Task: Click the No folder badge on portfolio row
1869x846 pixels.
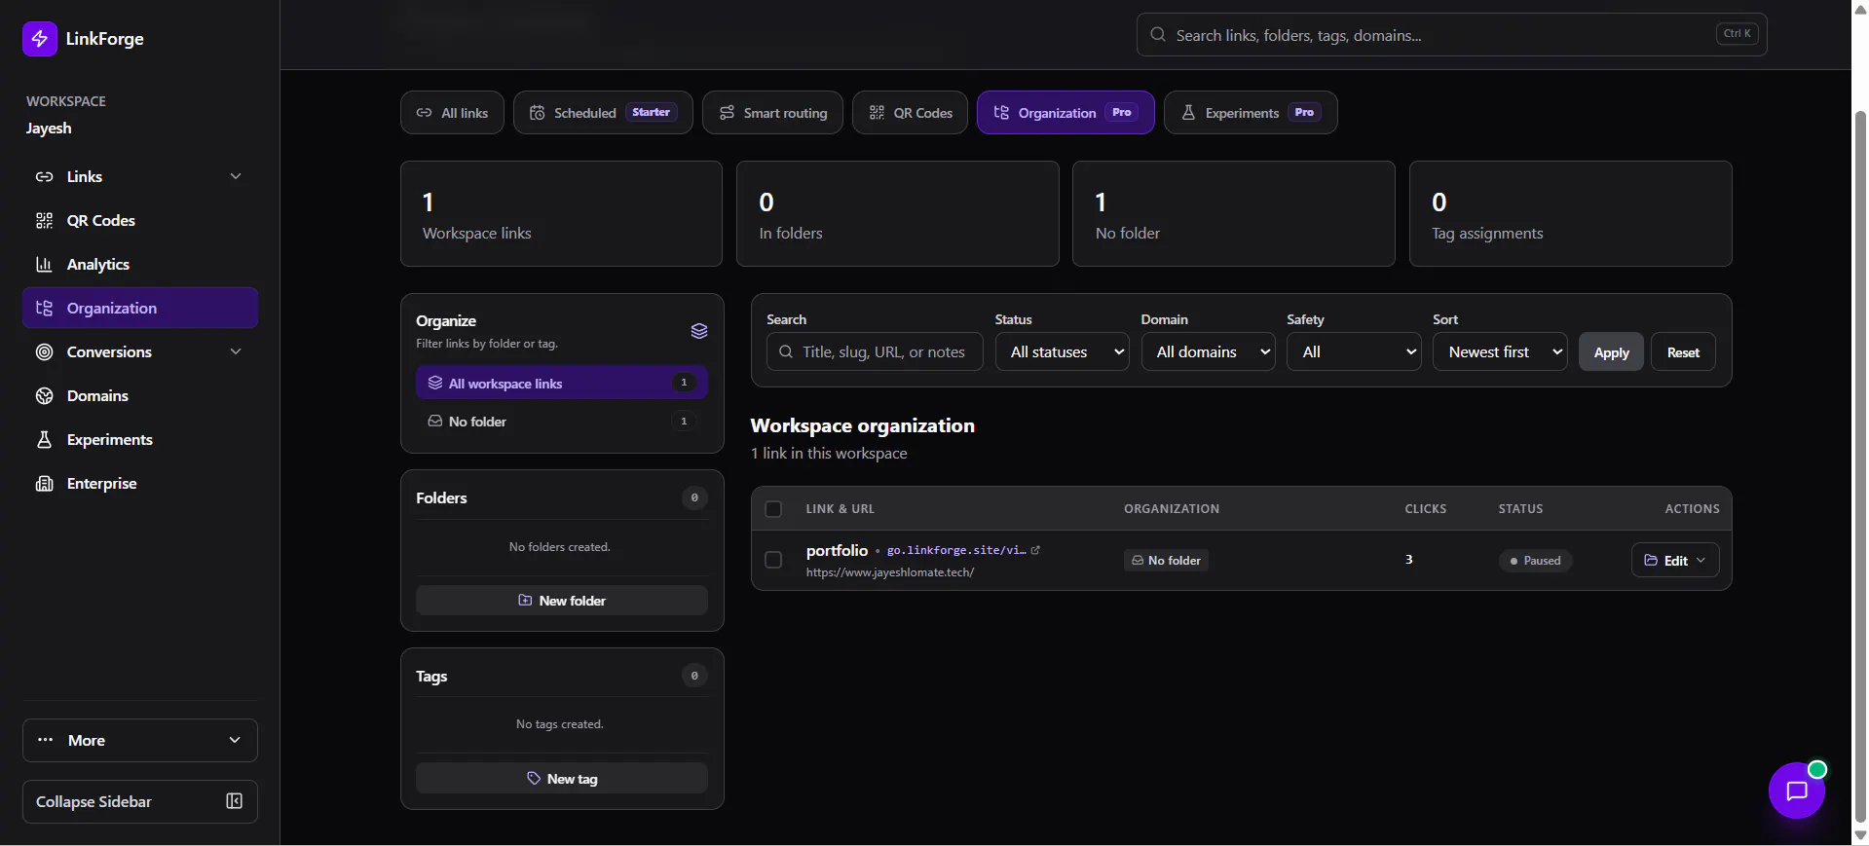Action: tap(1166, 560)
